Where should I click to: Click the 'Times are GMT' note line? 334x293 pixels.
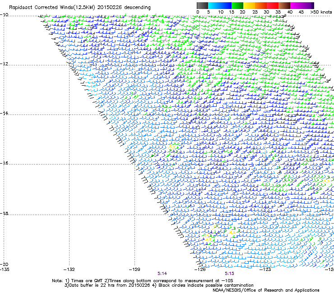(x=142, y=281)
